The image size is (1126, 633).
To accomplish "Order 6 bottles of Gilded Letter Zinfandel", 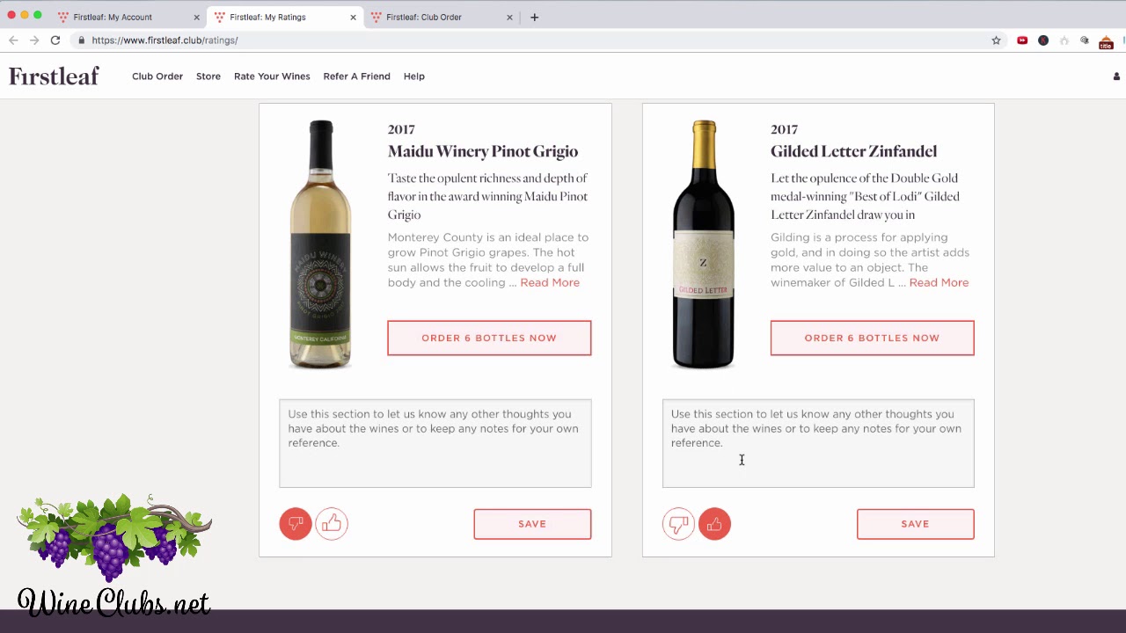I will [872, 338].
